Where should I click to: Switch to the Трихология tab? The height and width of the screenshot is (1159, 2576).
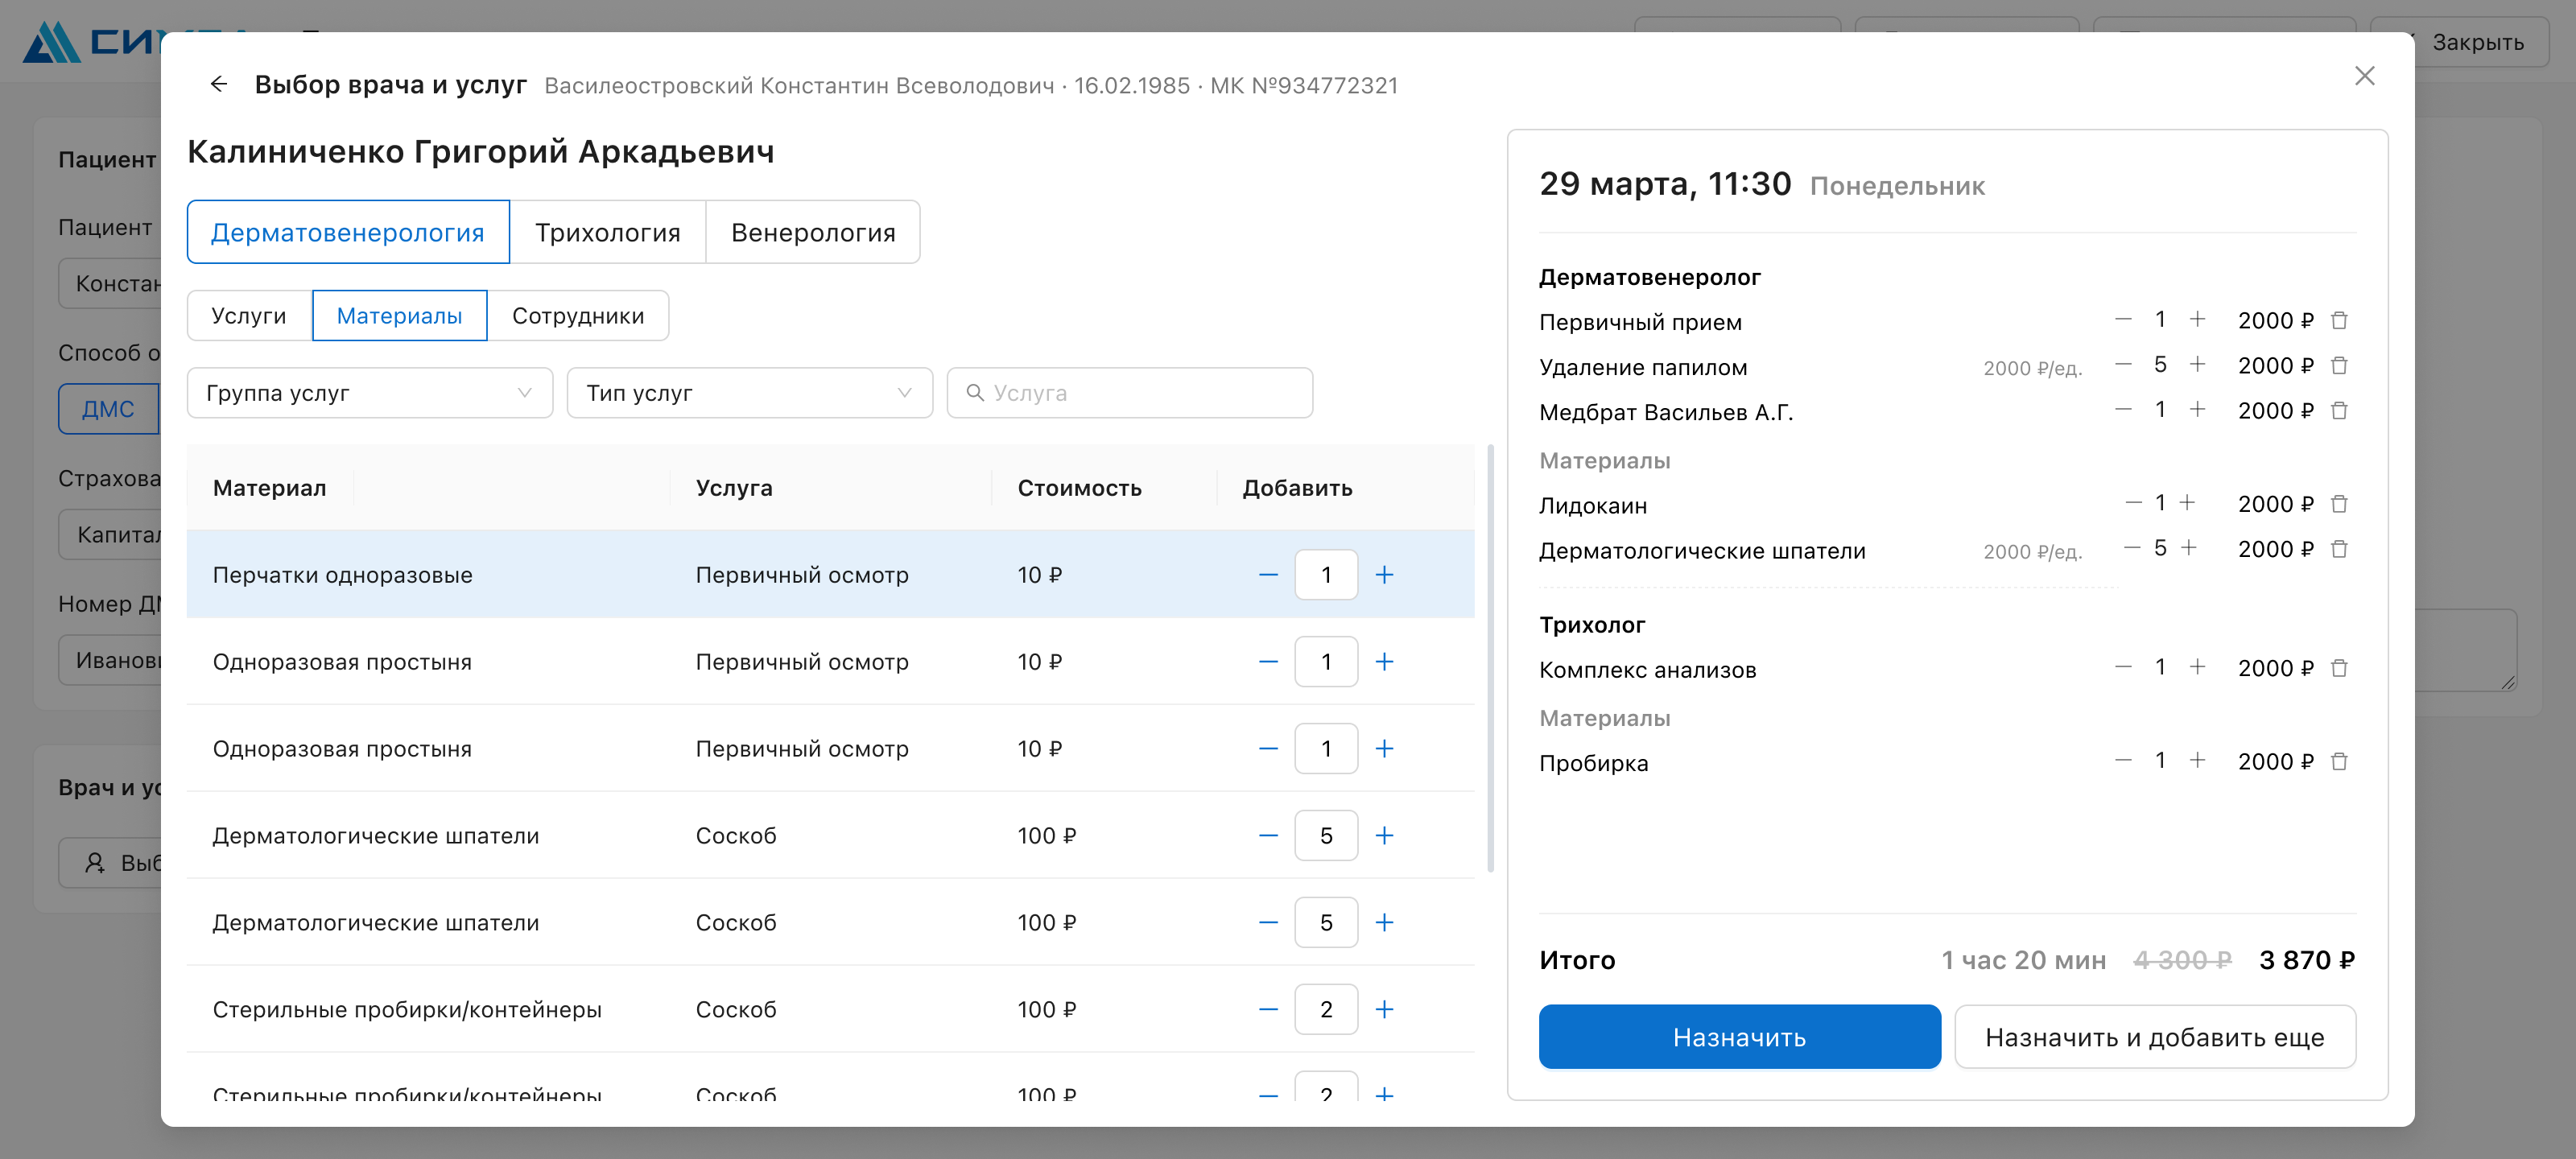607,232
